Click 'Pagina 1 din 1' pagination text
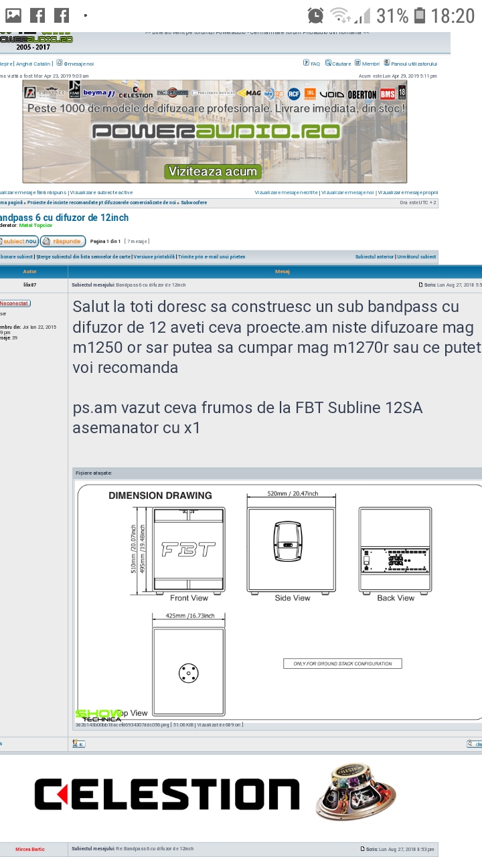 pos(105,241)
